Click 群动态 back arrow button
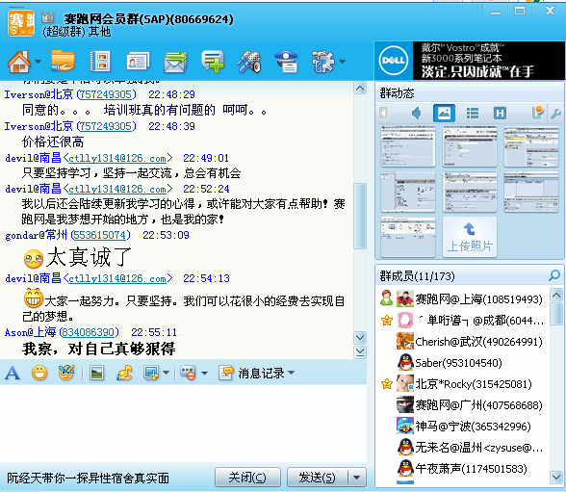This screenshot has height=492, width=566. tap(384, 114)
